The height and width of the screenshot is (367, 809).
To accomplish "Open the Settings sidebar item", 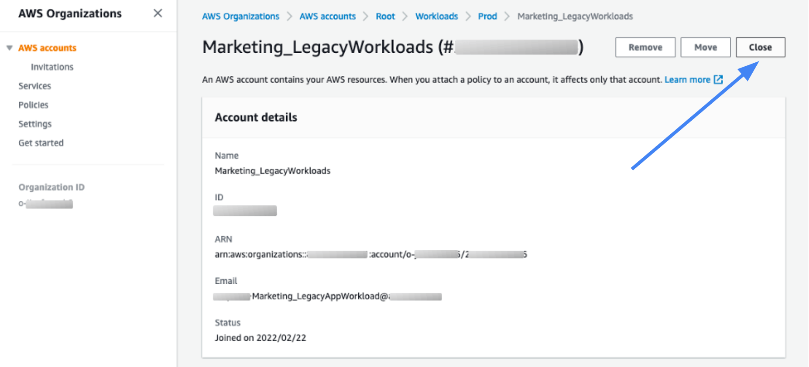I will (x=35, y=124).
